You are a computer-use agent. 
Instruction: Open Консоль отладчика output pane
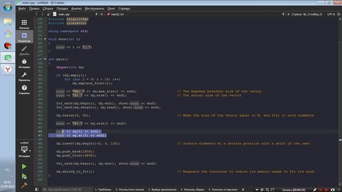(x=223, y=190)
